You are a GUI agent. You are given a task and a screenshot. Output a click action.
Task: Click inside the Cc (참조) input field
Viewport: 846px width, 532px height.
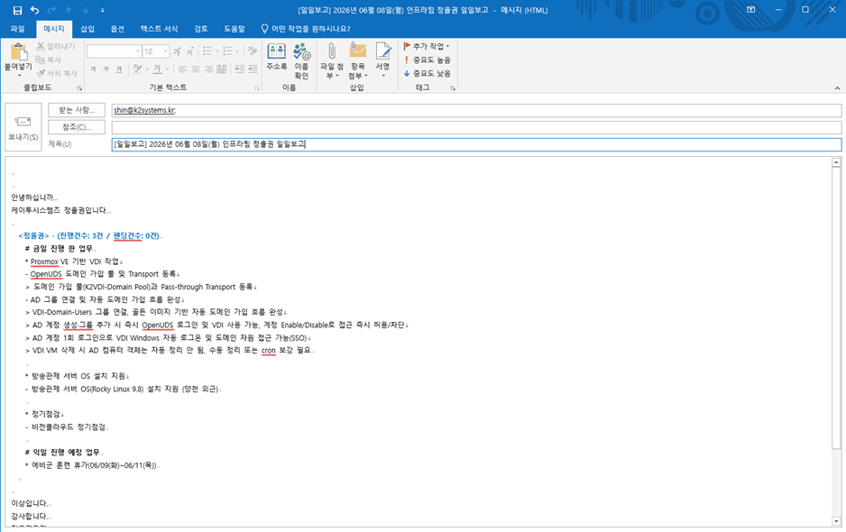[x=476, y=127]
